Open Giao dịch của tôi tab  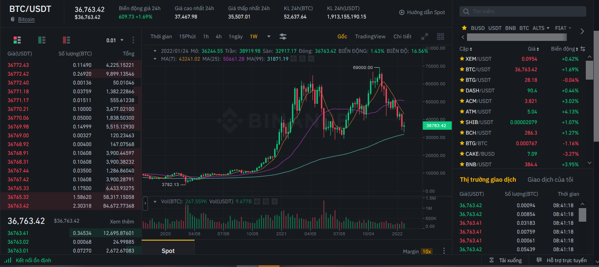coord(550,179)
